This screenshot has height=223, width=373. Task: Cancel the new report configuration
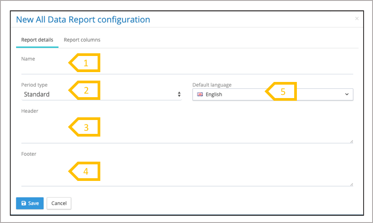click(59, 203)
